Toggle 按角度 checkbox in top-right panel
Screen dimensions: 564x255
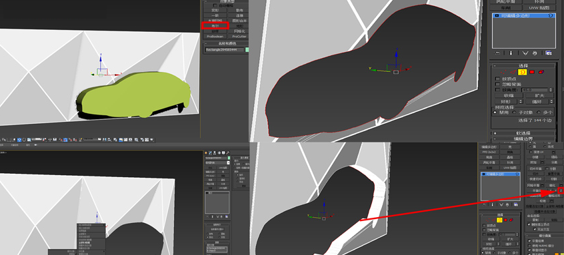tap(498, 90)
